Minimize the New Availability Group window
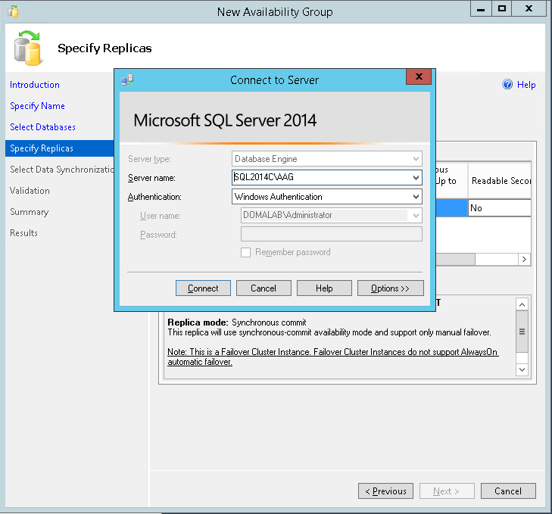This screenshot has width=552, height=514. 481,9
